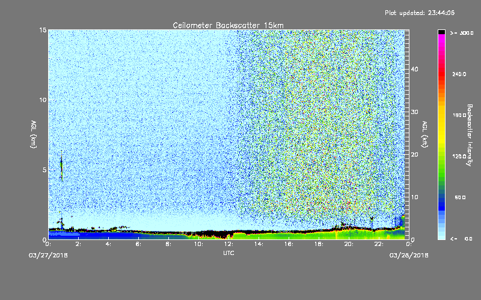Click the plot title Ceilometer Backscatter 15km
The width and height of the screenshot is (481, 300).
pos(228,25)
